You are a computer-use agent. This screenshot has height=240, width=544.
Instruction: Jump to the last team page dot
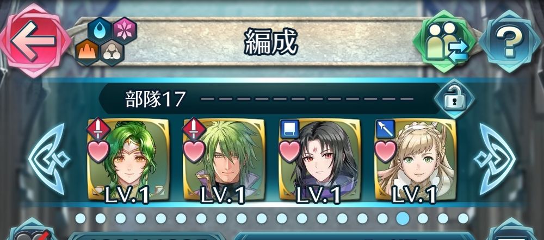click(x=463, y=218)
